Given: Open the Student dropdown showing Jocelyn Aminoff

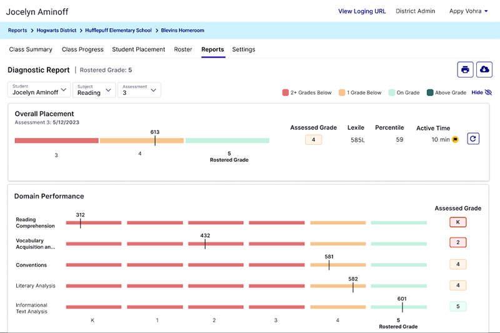Looking at the screenshot, I should tap(39, 90).
